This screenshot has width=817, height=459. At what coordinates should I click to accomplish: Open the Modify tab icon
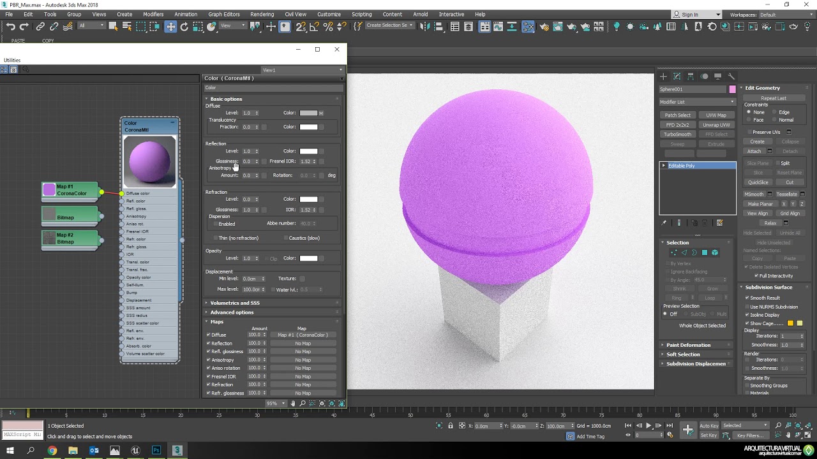tap(677, 76)
